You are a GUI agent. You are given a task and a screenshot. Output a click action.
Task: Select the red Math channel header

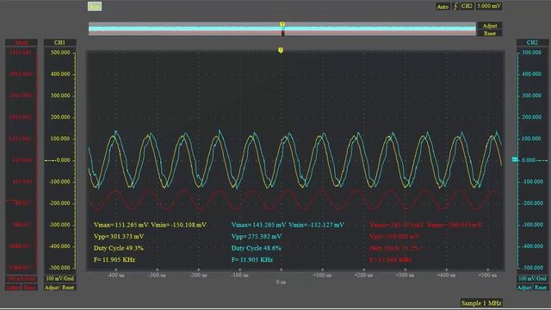[22, 42]
